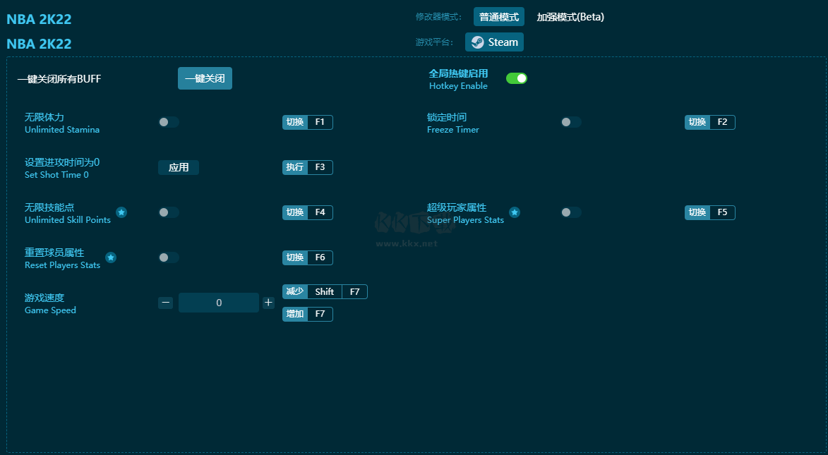
Task: Click star icon next to Reset Players Stats
Action: coord(111,257)
